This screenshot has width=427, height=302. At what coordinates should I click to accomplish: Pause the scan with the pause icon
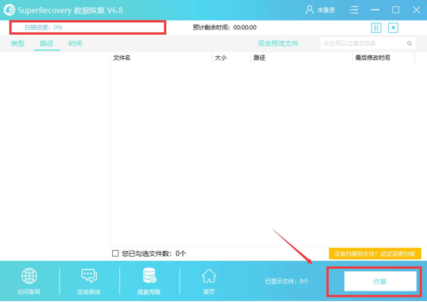(x=376, y=28)
